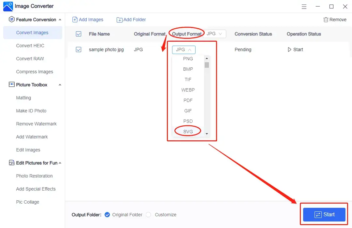Click the Start play icon for sample photo

pyautogui.click(x=289, y=50)
